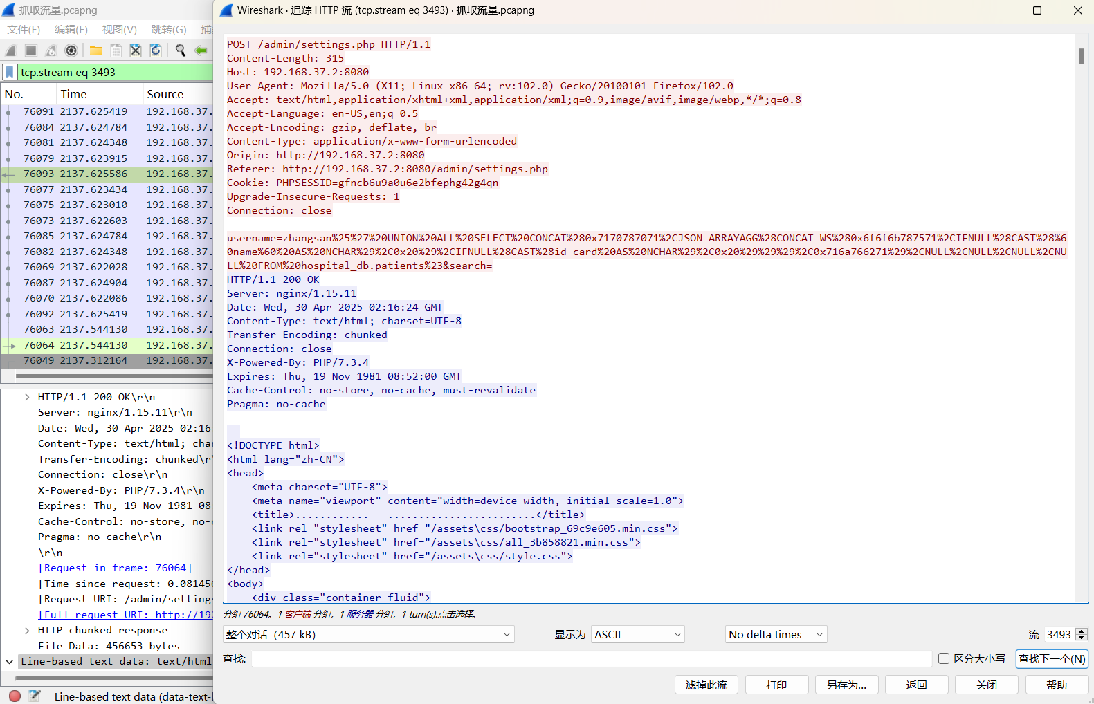Click the 打印 button

coord(776,685)
